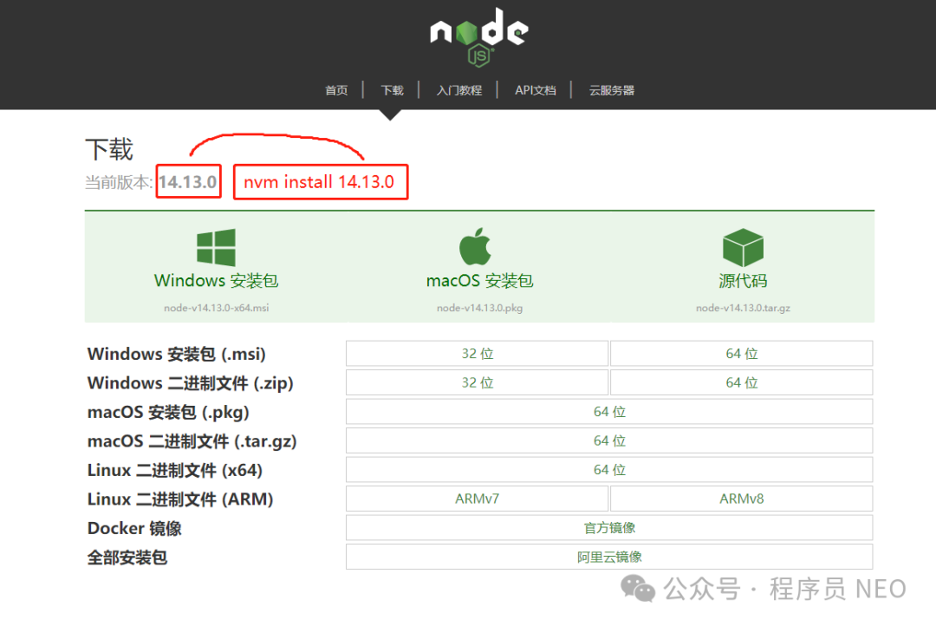The image size is (936, 626).
Task: Download the ARMv7 Linux binary
Action: 477,499
